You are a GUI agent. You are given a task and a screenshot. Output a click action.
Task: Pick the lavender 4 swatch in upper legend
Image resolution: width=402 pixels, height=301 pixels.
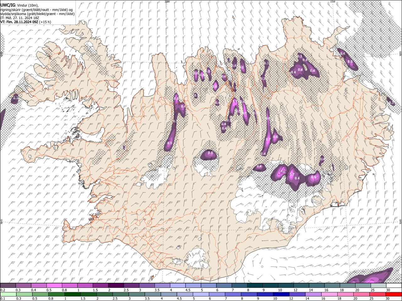coord(178,286)
